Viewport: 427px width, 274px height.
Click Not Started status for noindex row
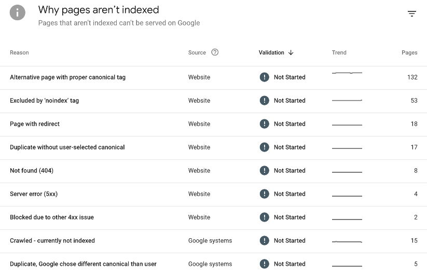pos(290,101)
